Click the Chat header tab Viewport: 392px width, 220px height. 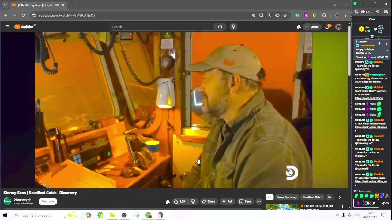372,19
